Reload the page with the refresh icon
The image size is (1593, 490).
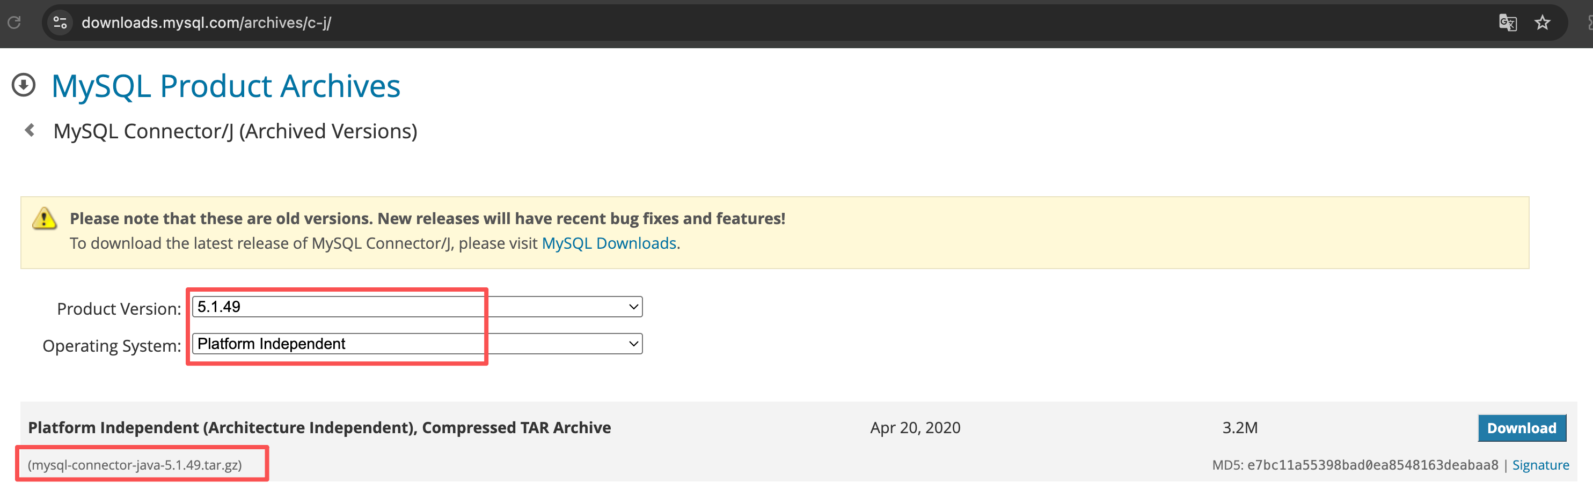(14, 23)
